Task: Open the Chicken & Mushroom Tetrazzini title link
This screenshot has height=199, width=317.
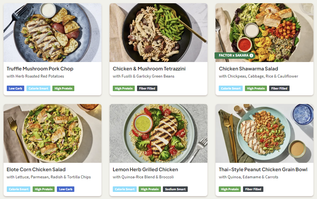Action: point(149,69)
